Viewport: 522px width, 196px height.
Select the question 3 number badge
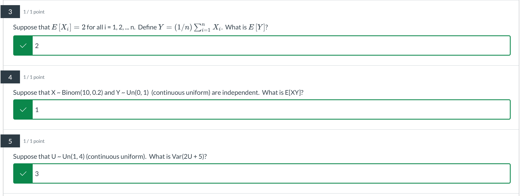10,12
